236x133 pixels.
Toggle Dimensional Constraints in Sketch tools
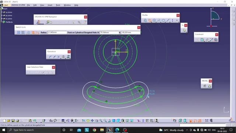point(37,33)
